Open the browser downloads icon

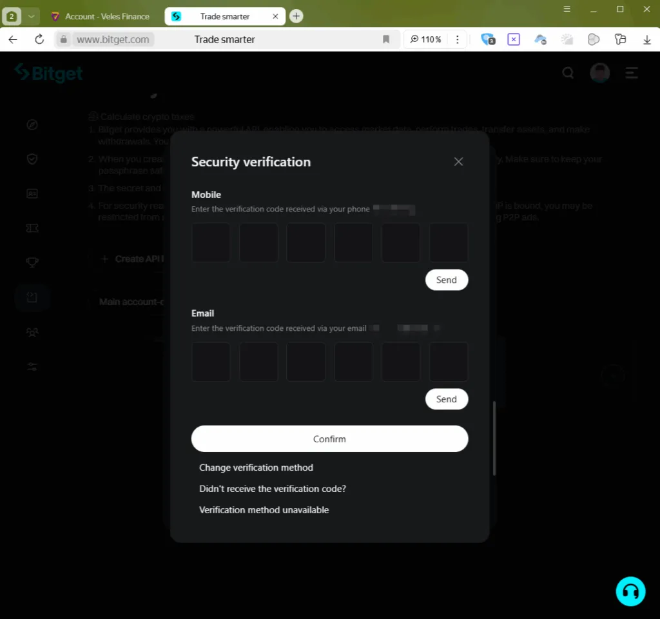pos(647,39)
